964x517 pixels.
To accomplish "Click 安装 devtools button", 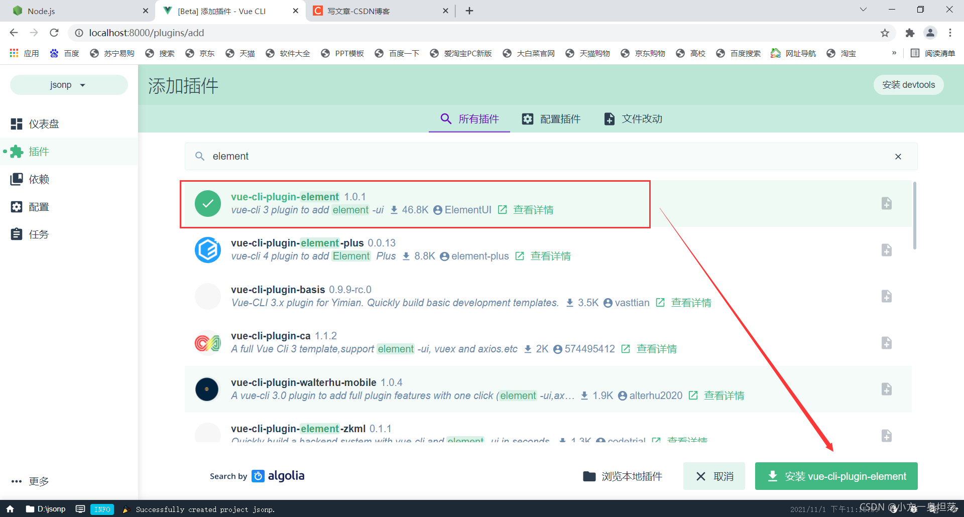I will click(908, 85).
